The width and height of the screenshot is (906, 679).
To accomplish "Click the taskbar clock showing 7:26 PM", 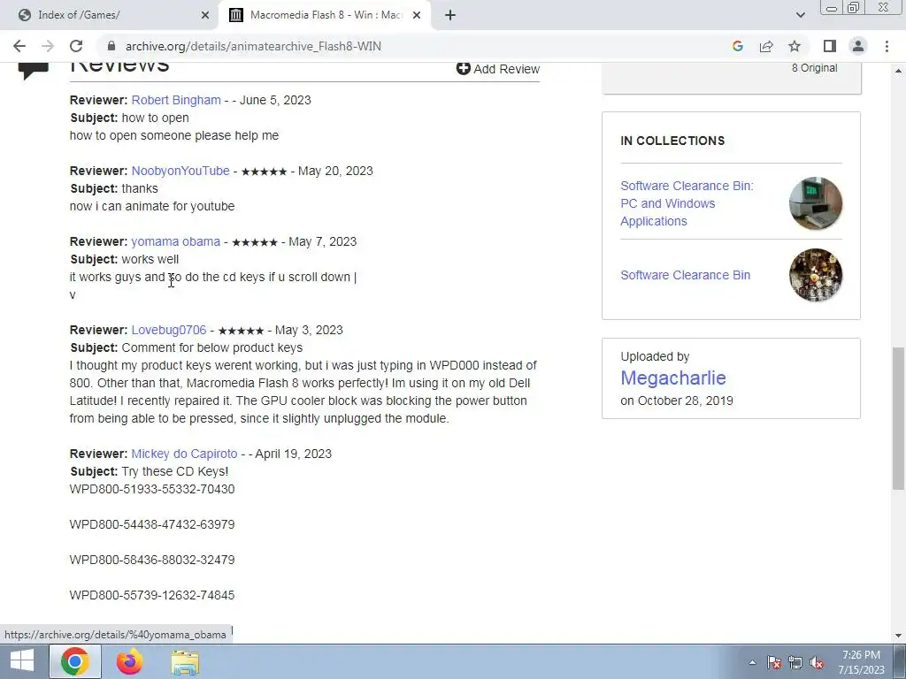I will pyautogui.click(x=861, y=662).
